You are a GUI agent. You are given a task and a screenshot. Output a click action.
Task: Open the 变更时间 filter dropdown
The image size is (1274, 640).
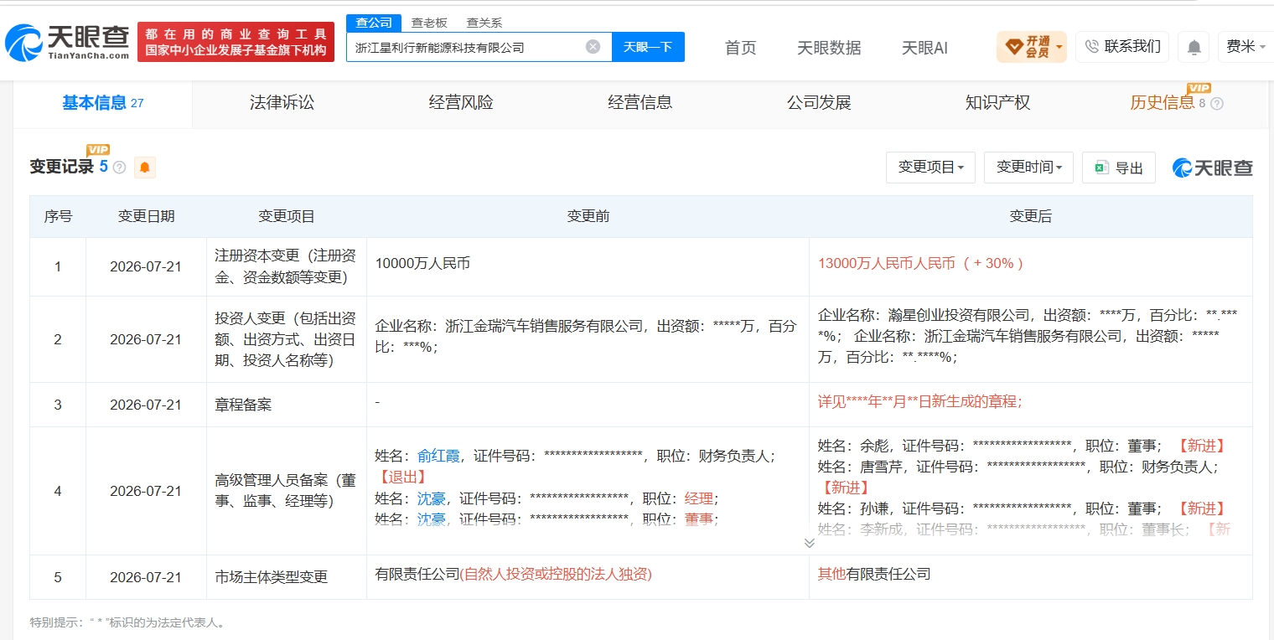tap(1028, 168)
